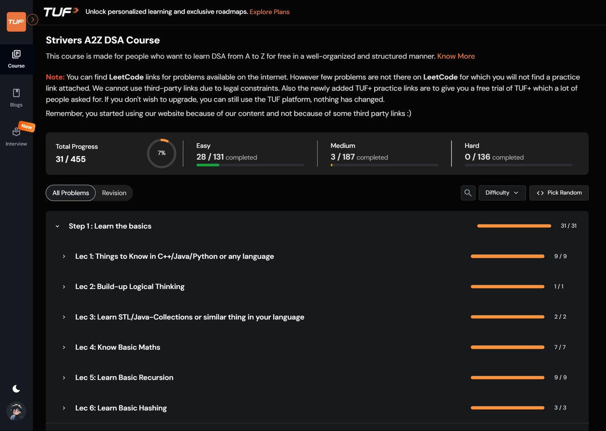Click the TUF header logo
The image size is (606, 431).
pyautogui.click(x=60, y=12)
